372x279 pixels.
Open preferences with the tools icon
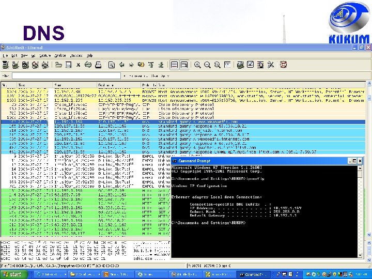coord(270,65)
